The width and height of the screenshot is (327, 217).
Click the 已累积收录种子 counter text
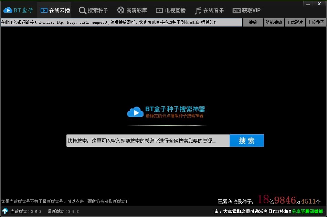point(269,200)
